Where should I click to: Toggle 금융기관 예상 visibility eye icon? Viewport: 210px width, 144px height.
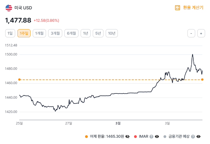pos(198,137)
